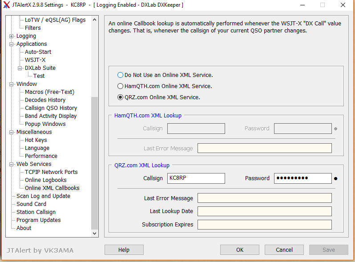Select QRZ.com Online XML Service option

pos(120,97)
